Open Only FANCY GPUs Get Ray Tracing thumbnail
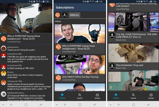159x107 pixels. [80, 65]
